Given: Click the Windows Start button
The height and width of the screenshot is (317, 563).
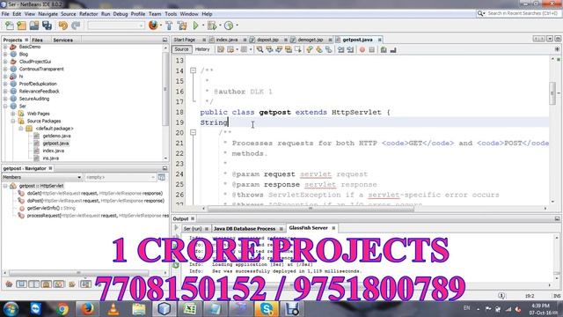Looking at the screenshot, I should pos(11,309).
